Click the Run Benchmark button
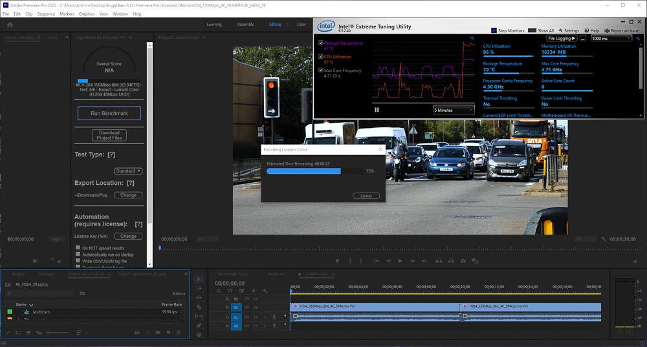This screenshot has width=647, height=347. 109,113
